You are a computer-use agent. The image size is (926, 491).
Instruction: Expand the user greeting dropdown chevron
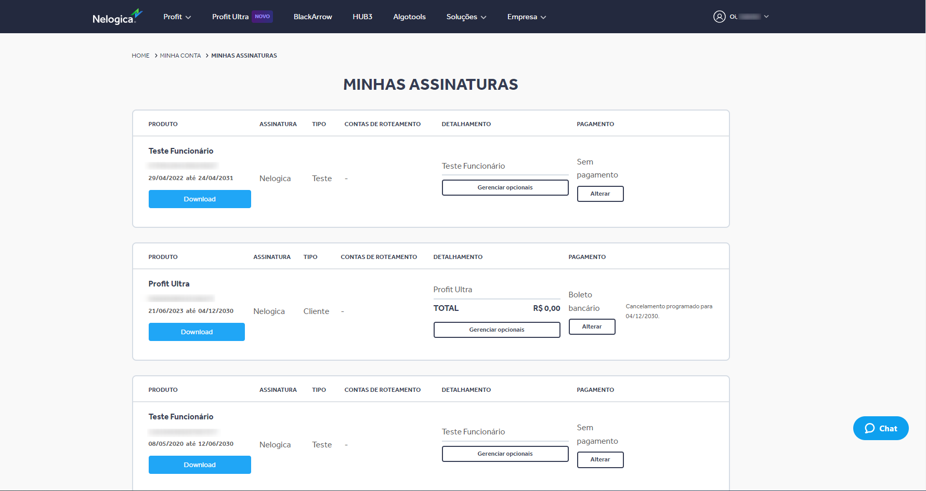pos(766,17)
